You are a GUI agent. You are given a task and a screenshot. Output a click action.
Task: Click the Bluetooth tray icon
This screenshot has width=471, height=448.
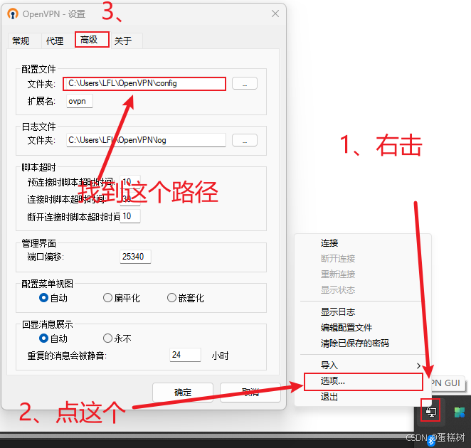(431, 440)
